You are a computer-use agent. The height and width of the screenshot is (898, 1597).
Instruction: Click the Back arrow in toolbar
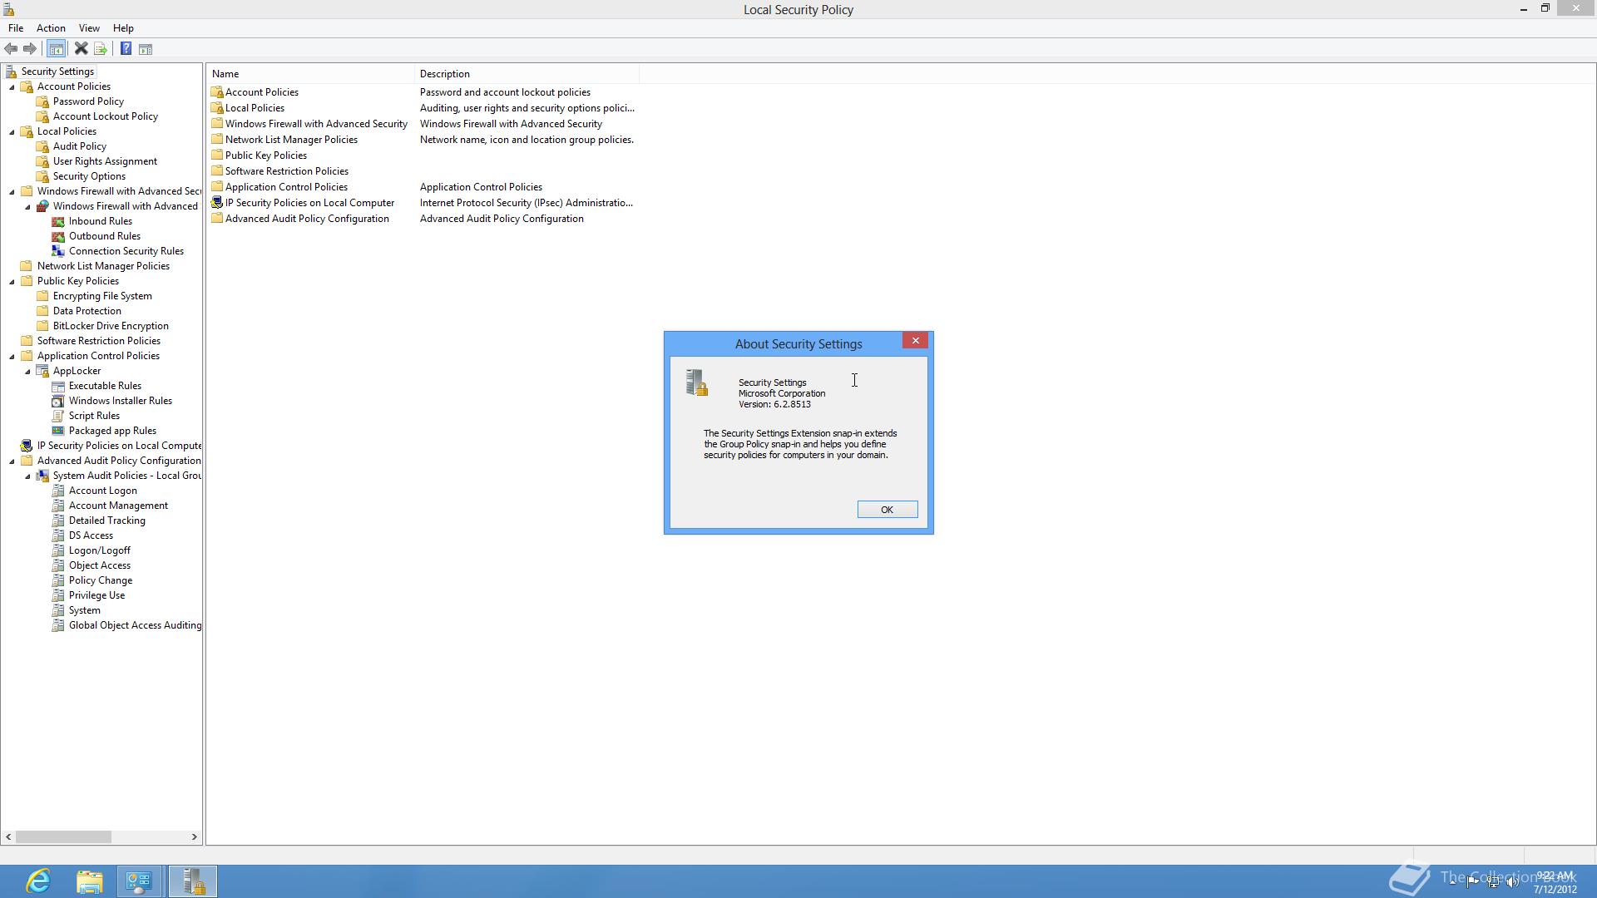(11, 49)
